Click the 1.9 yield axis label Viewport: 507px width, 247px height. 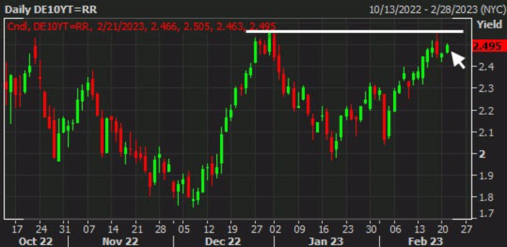pyautogui.click(x=486, y=176)
